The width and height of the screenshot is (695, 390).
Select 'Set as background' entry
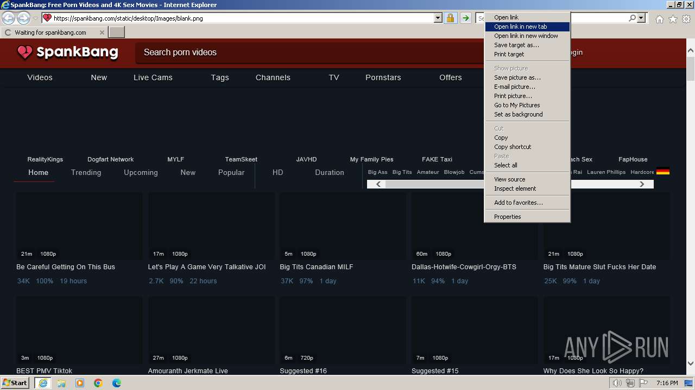point(527,114)
